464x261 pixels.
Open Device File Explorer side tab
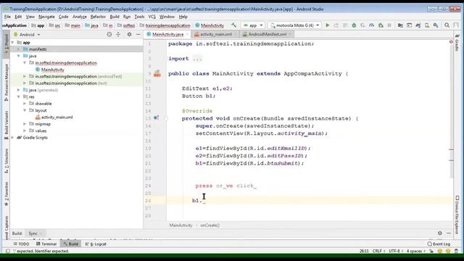(x=457, y=215)
